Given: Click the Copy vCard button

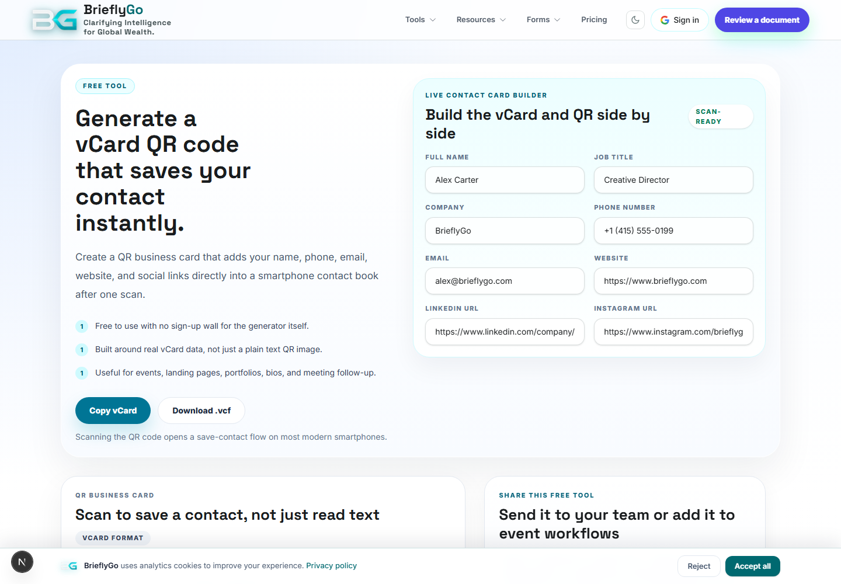Looking at the screenshot, I should pyautogui.click(x=113, y=411).
